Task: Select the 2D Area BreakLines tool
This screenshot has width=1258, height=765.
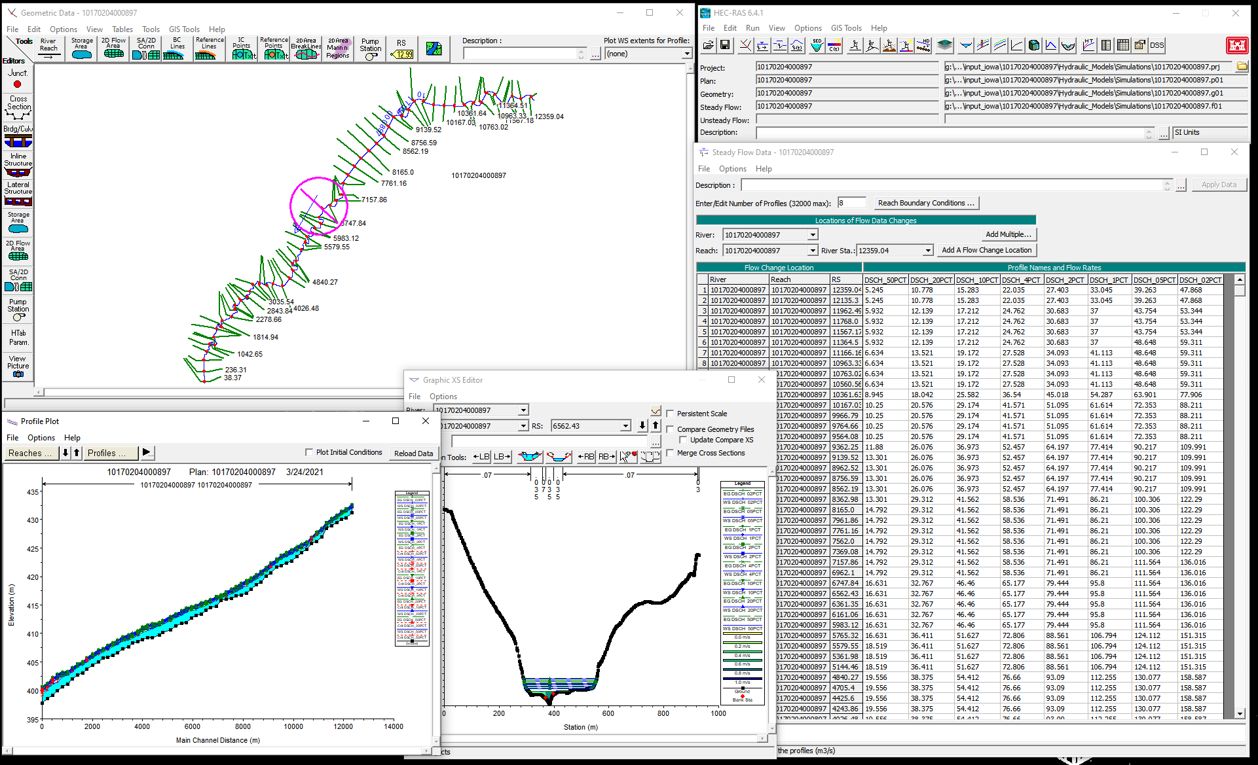Action: [306, 48]
